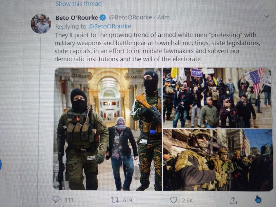The image size is (276, 207).
Task: Open the 44m tweet timestamp
Action: point(163,17)
